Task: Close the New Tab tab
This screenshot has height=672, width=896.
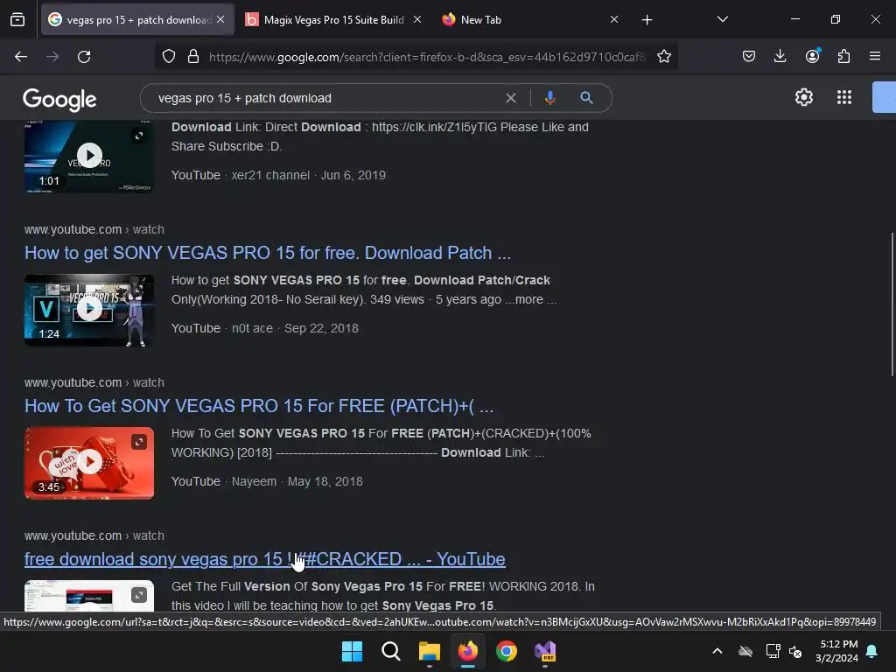Action: (614, 19)
